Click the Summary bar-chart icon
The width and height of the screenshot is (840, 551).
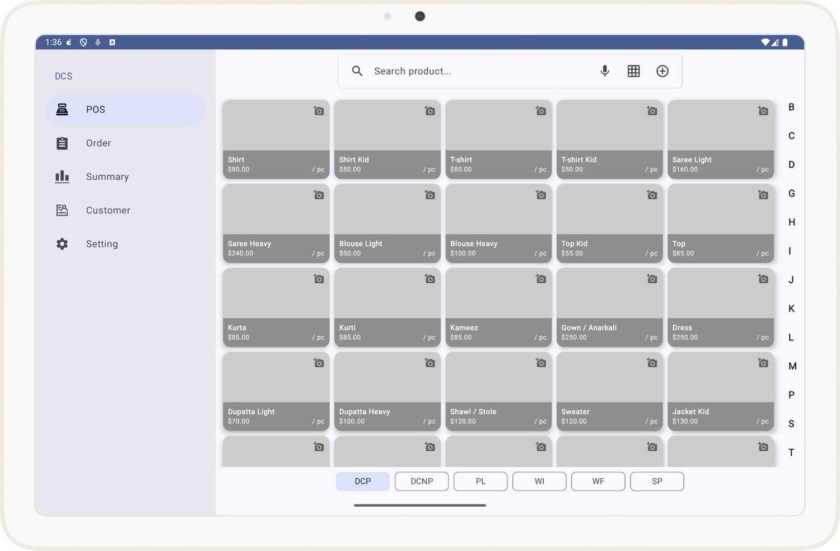tap(62, 176)
